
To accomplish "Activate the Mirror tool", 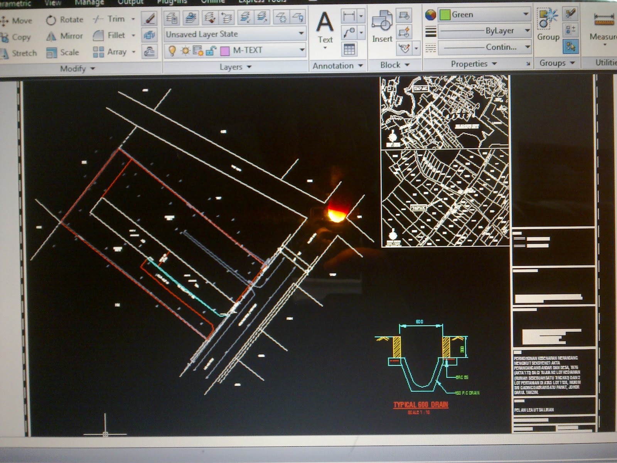I will pos(64,36).
